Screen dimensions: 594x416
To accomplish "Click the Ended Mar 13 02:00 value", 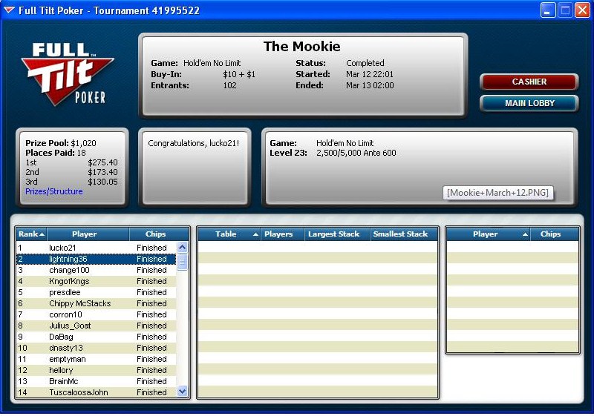I will 370,85.
